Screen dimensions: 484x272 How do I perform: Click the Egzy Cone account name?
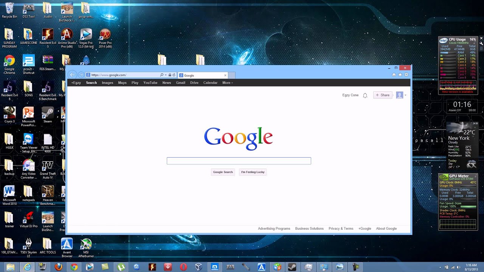point(351,95)
